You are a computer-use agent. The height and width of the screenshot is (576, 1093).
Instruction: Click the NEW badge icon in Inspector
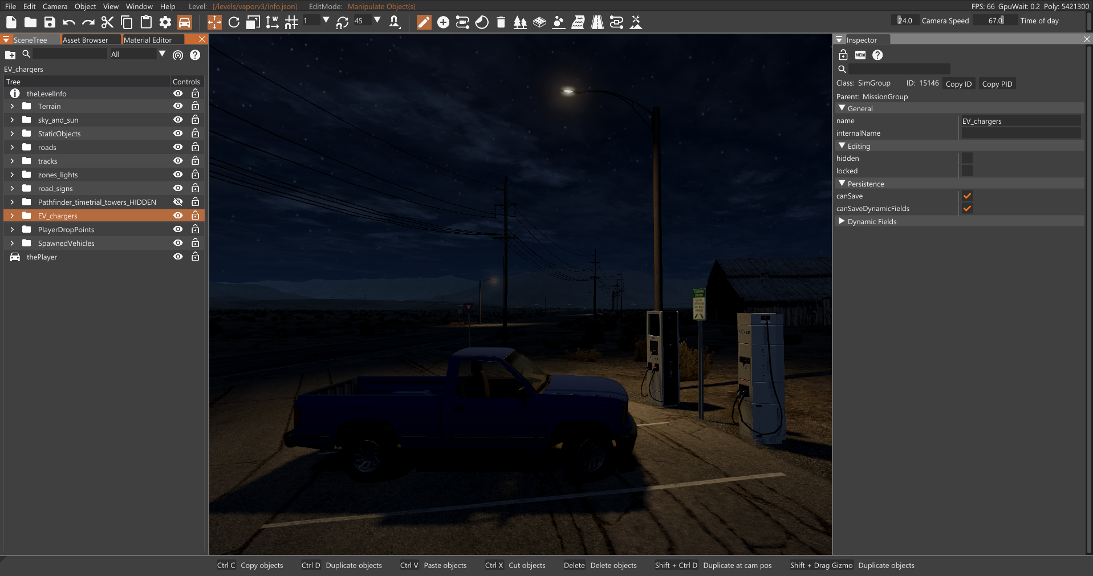[x=860, y=55]
